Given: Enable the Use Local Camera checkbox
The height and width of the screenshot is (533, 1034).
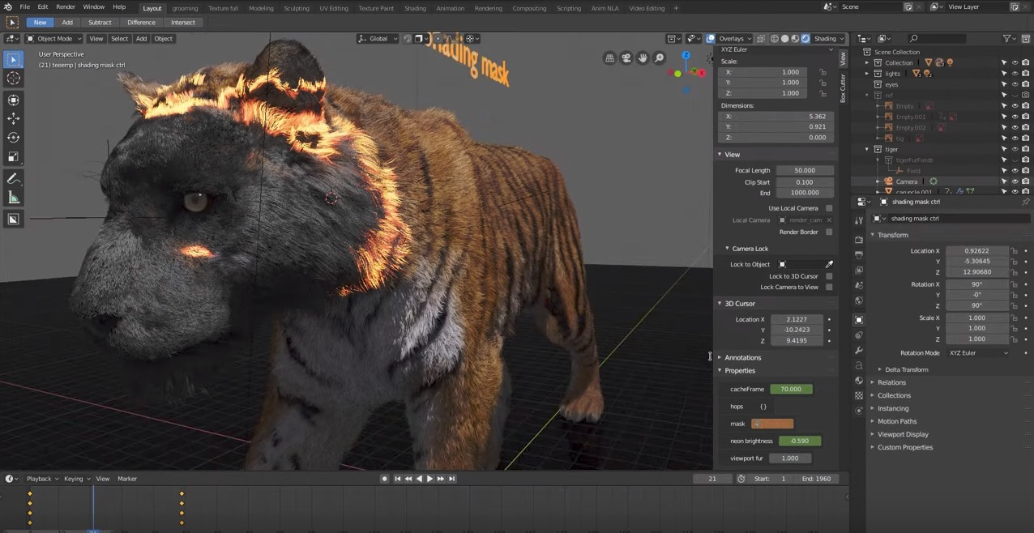Looking at the screenshot, I should point(828,208).
